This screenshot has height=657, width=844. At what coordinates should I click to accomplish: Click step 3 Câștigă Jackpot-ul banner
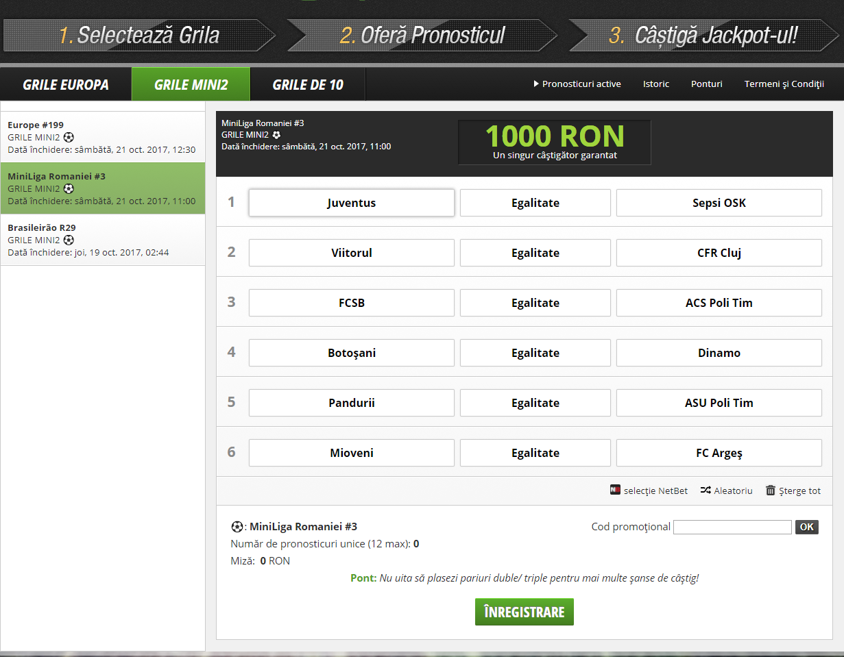coord(704,35)
